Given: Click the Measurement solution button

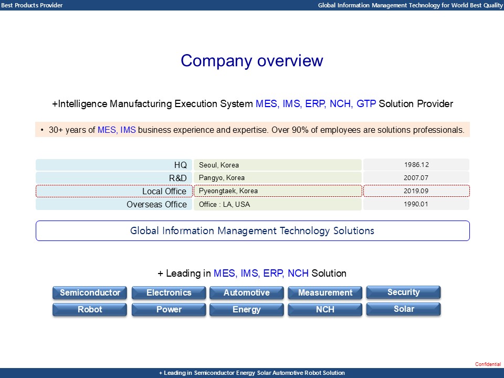Looking at the screenshot, I should pyautogui.click(x=324, y=292).
